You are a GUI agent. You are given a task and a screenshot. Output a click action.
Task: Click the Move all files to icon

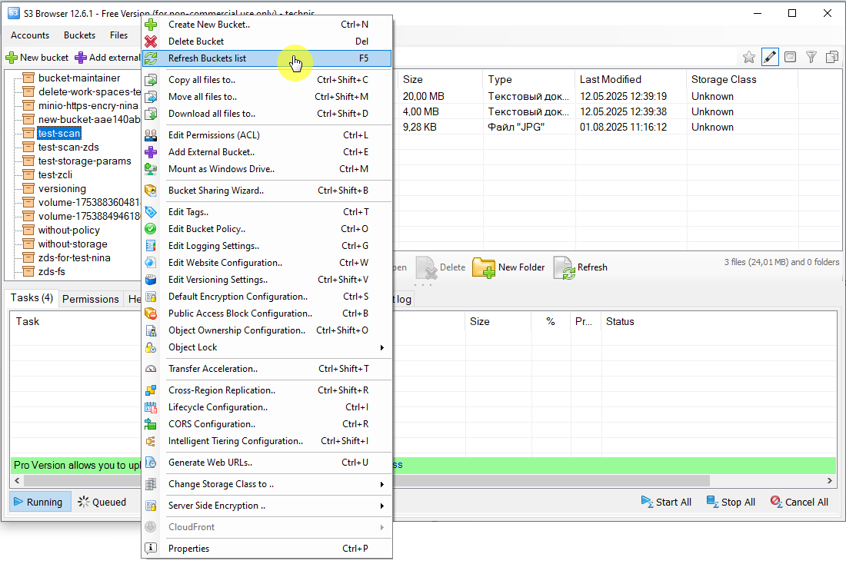coord(151,97)
